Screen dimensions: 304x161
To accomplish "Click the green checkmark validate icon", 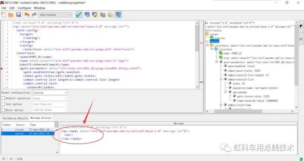I will click(79, 15).
